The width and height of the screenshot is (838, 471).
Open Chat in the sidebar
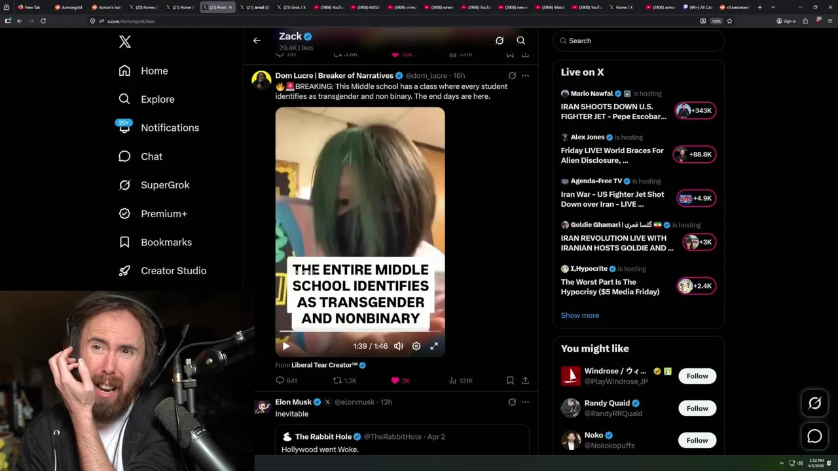141,156
